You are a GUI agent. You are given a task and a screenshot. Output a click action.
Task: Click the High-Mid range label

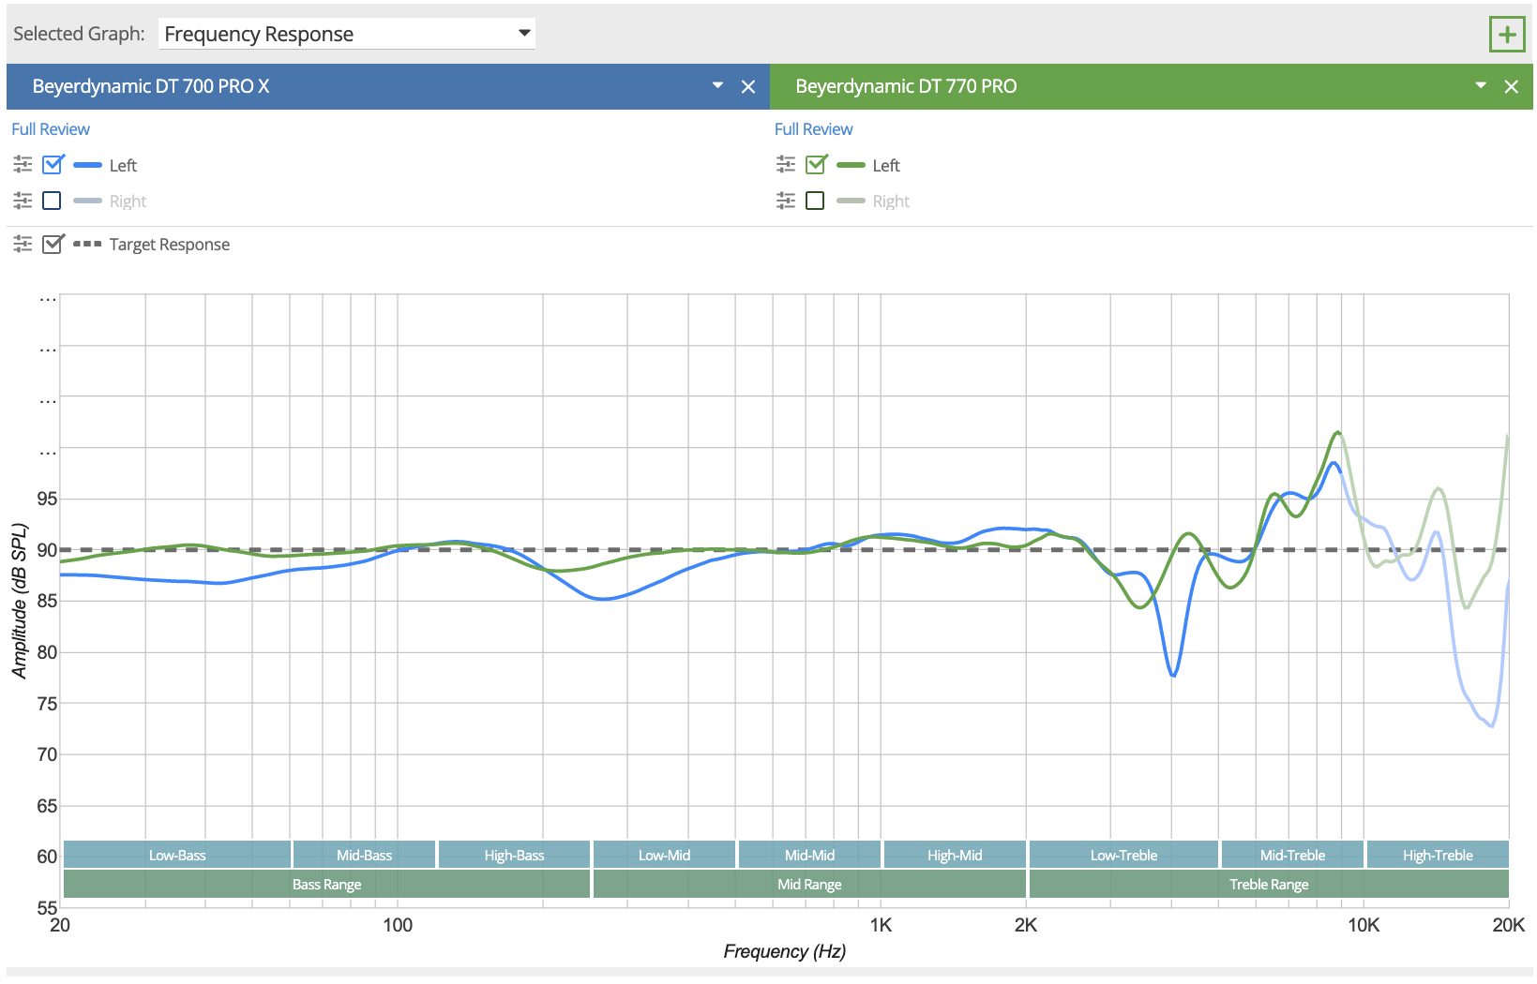956,855
